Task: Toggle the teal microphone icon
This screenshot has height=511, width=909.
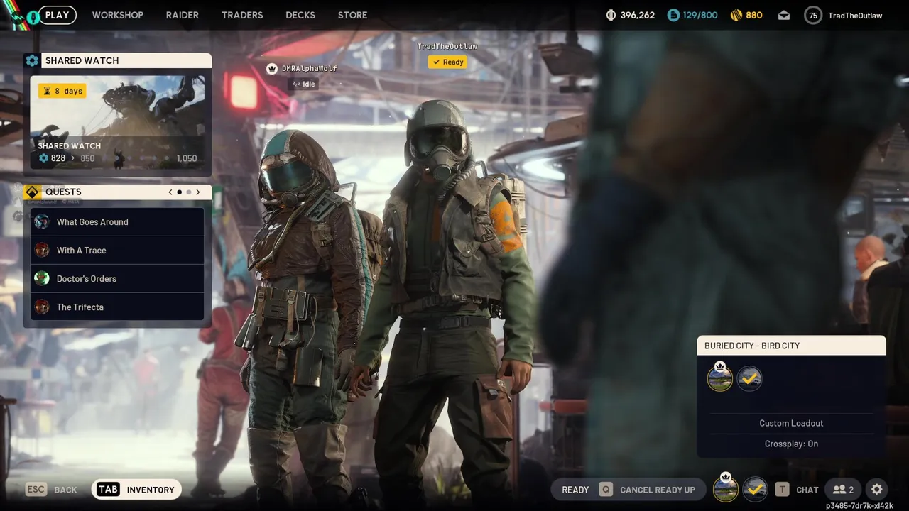Action: tap(33, 16)
